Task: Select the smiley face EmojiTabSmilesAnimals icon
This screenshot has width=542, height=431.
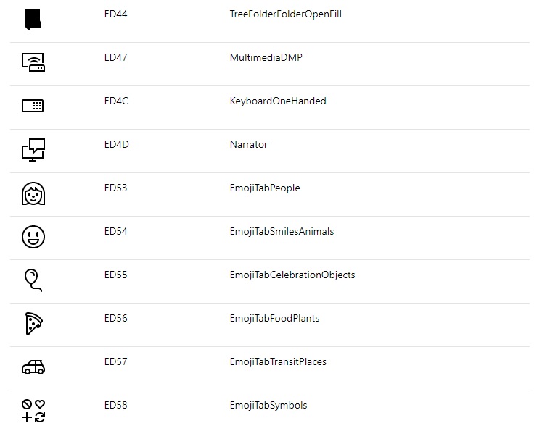Action: tap(33, 237)
